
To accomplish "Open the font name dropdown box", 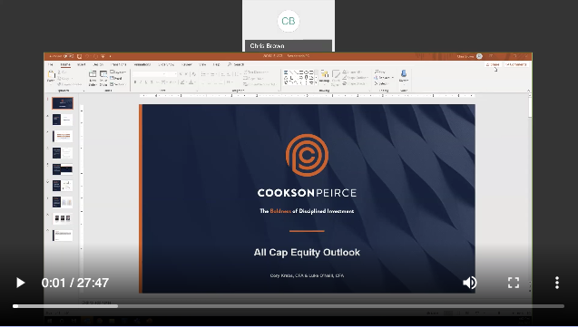I will pos(154,74).
